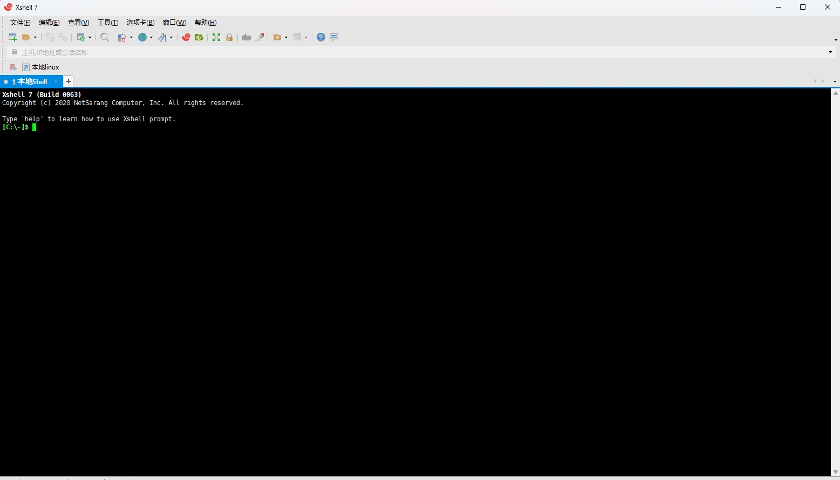The height and width of the screenshot is (480, 840).
Task: Open the tab list dropdown arrow
Action: (835, 81)
